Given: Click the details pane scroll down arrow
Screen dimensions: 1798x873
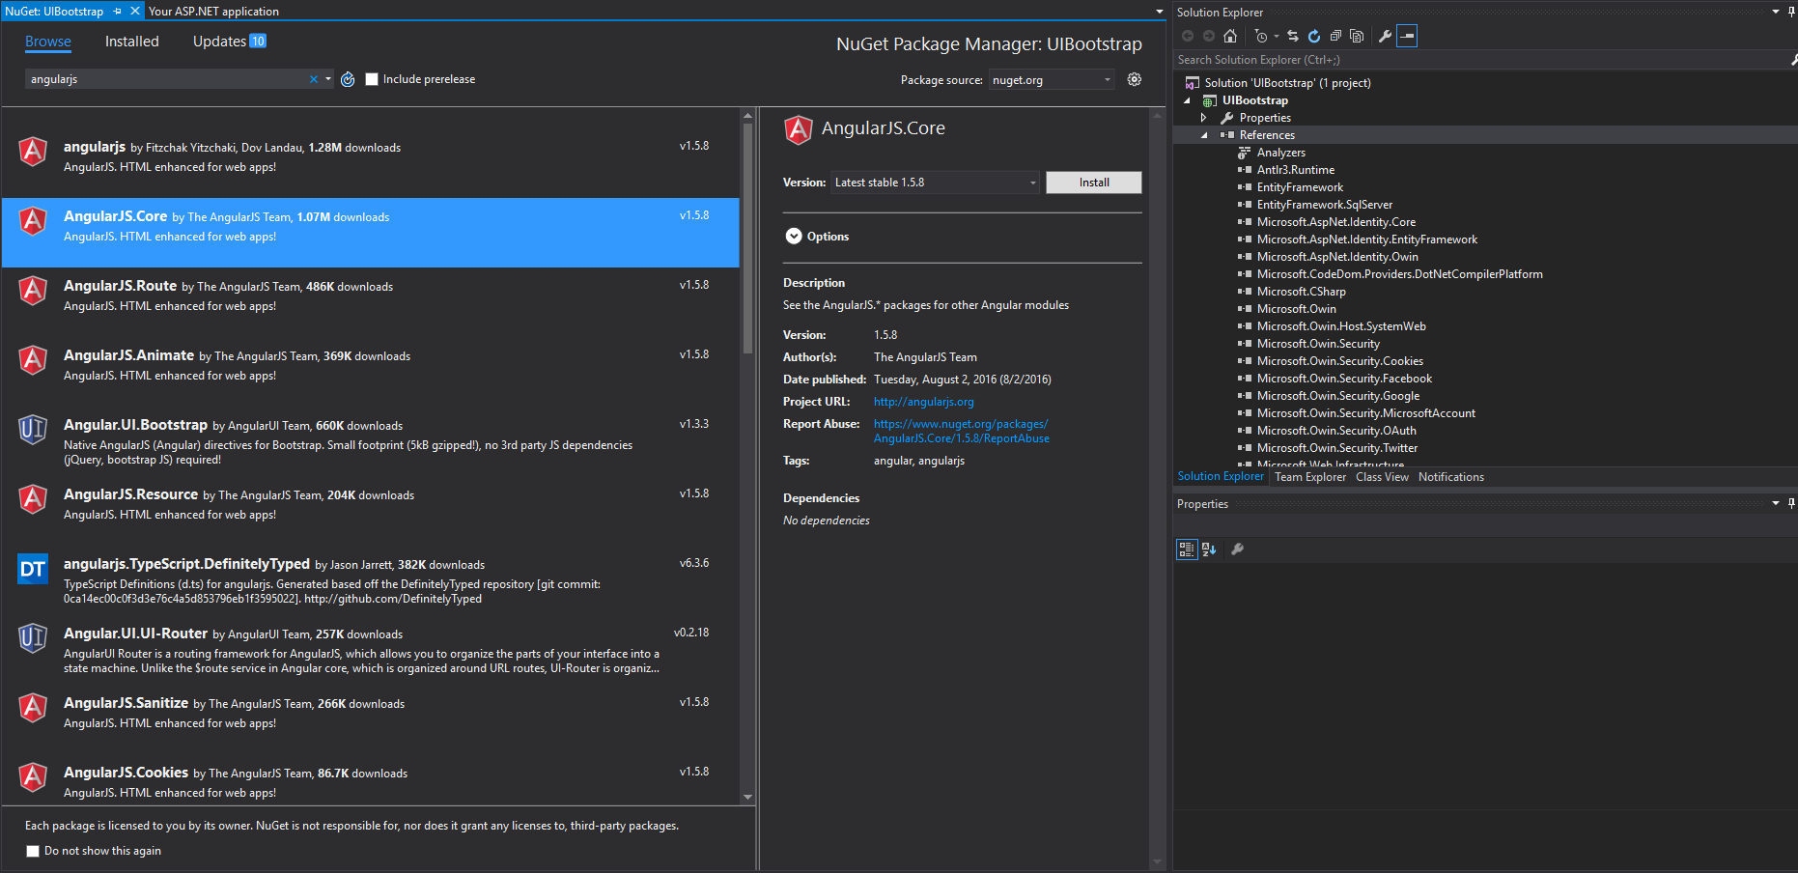Looking at the screenshot, I should [1158, 862].
